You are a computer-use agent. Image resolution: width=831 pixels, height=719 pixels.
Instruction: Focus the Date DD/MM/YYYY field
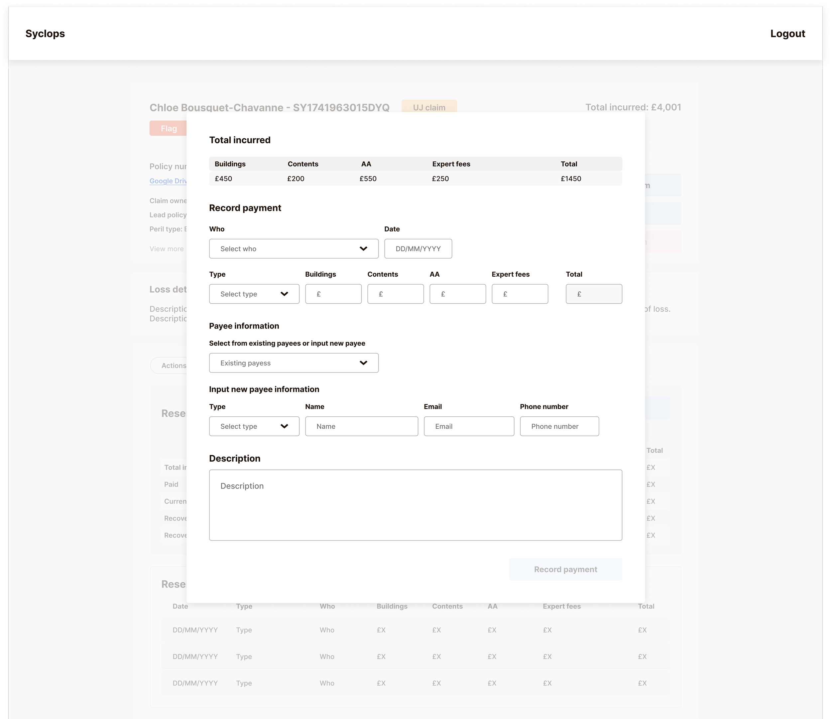418,249
